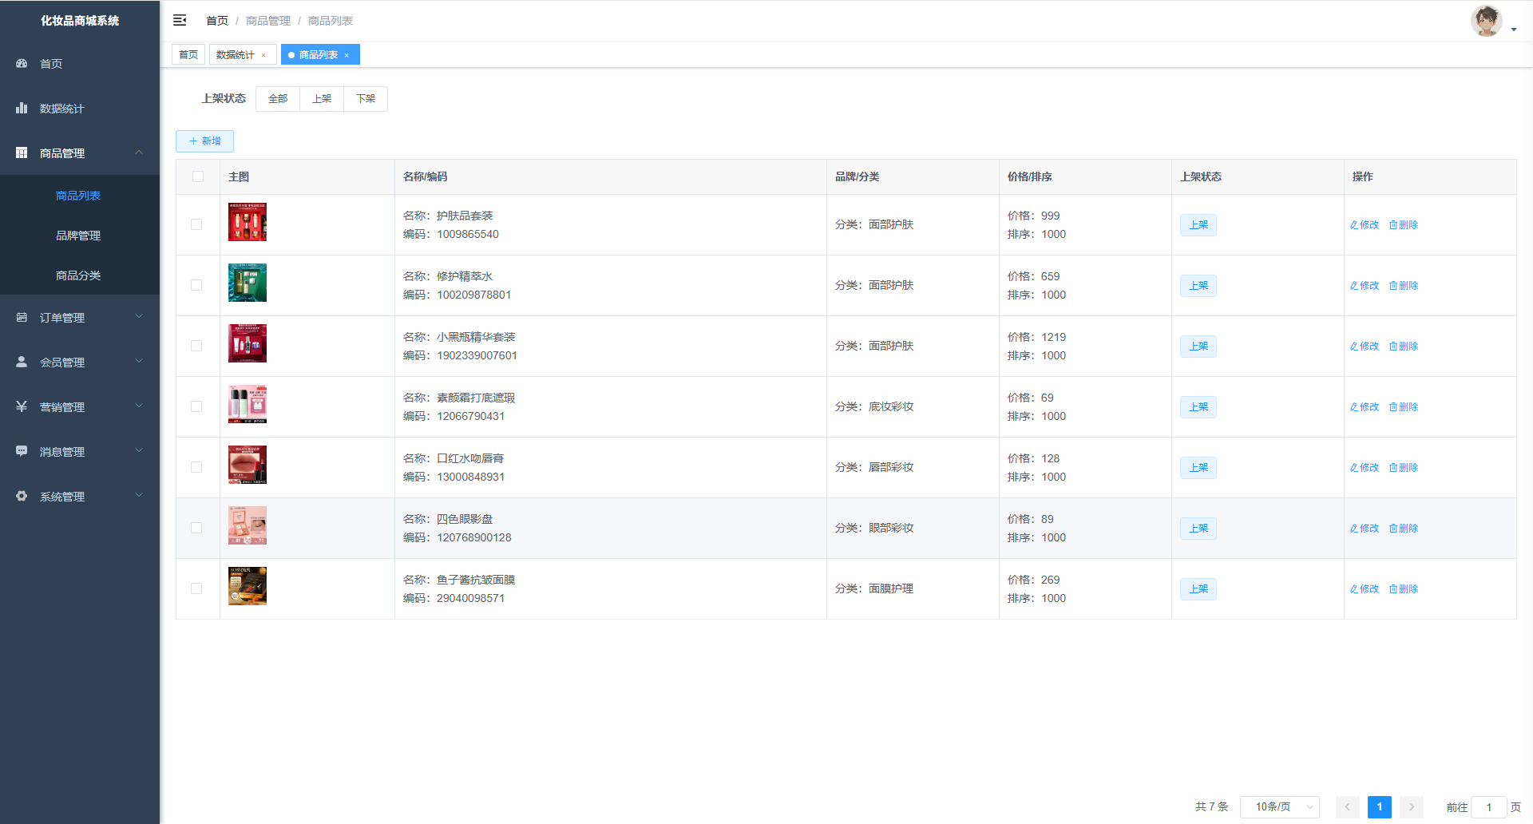This screenshot has width=1533, height=824.
Task: Click the 系统管理 gear icon
Action: click(22, 496)
